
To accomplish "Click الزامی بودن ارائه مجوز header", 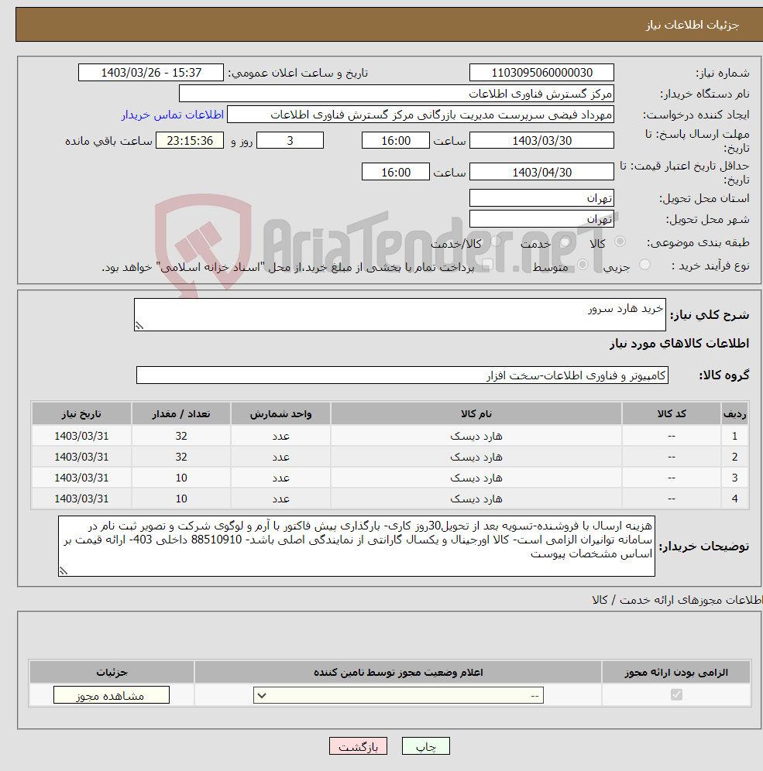I will (676, 672).
